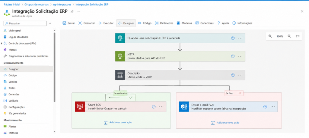Discard changes with the Descartar button
The height and width of the screenshot is (138, 309).
(87, 23)
